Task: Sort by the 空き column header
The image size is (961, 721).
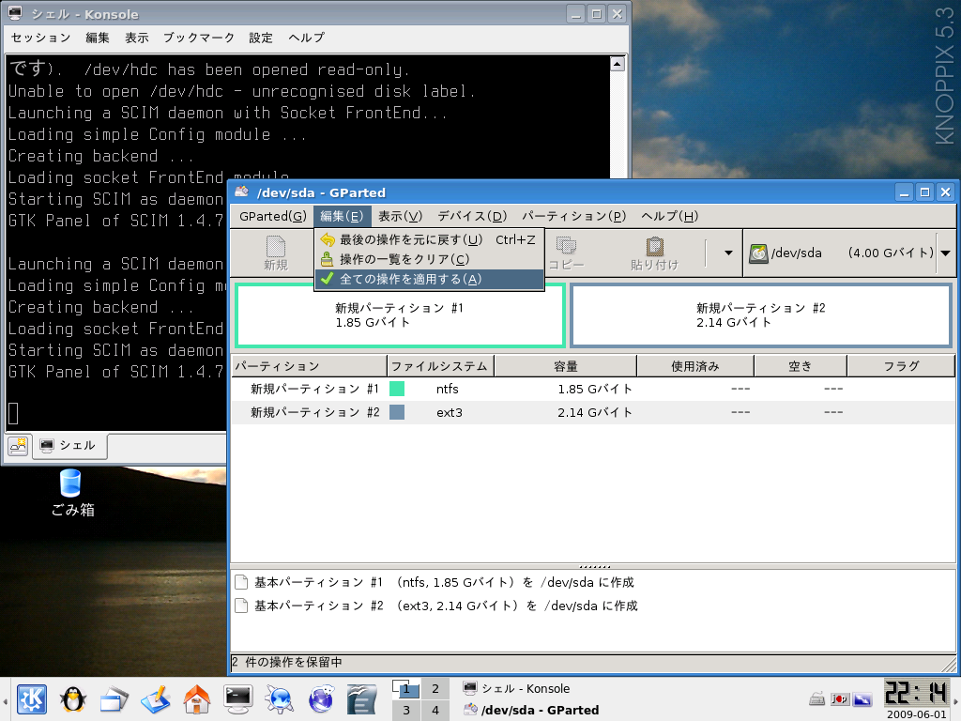Action: (800, 366)
